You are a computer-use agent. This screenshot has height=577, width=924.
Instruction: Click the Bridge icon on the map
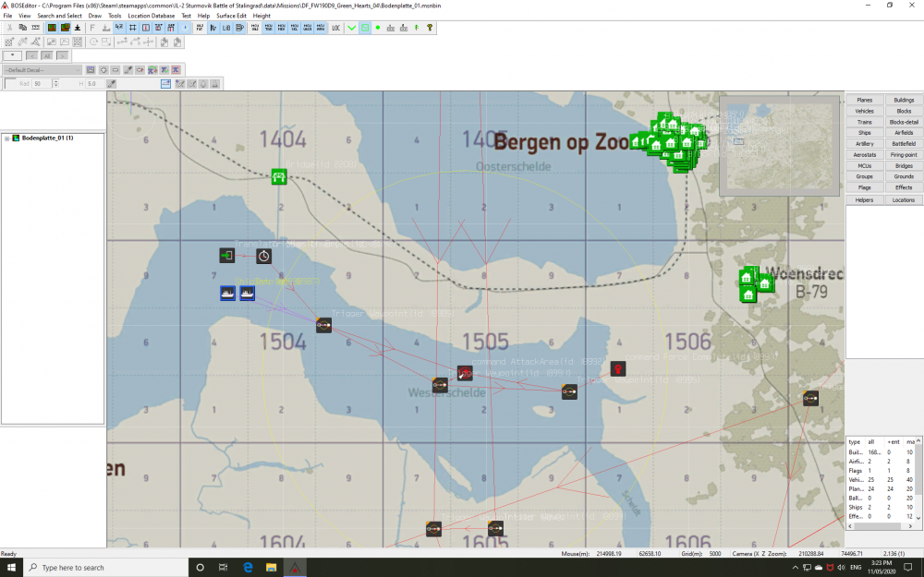pyautogui.click(x=279, y=176)
